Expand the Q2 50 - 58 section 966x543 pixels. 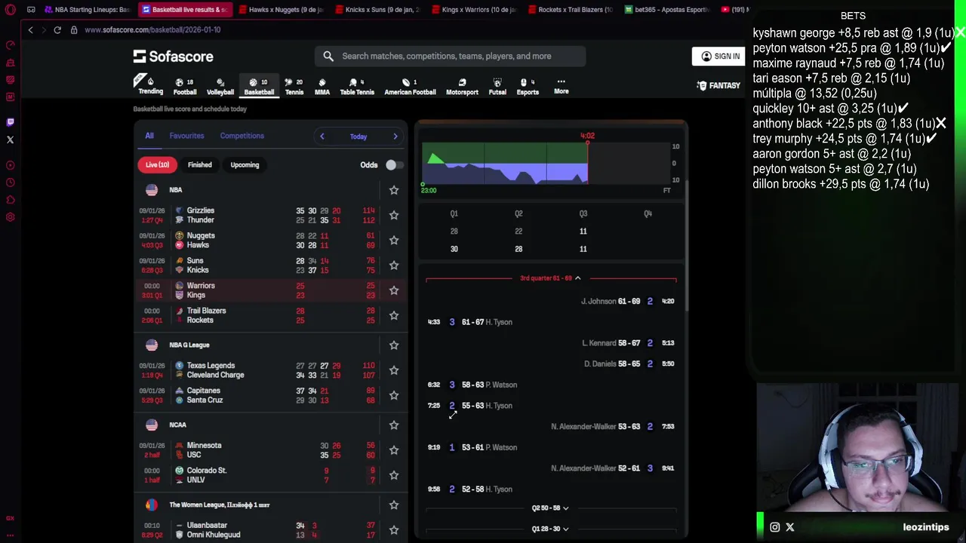tap(551, 508)
